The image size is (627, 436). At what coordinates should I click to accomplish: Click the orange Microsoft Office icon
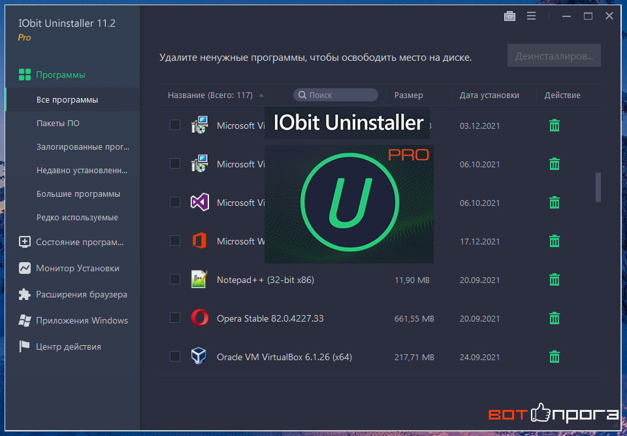[x=199, y=241]
